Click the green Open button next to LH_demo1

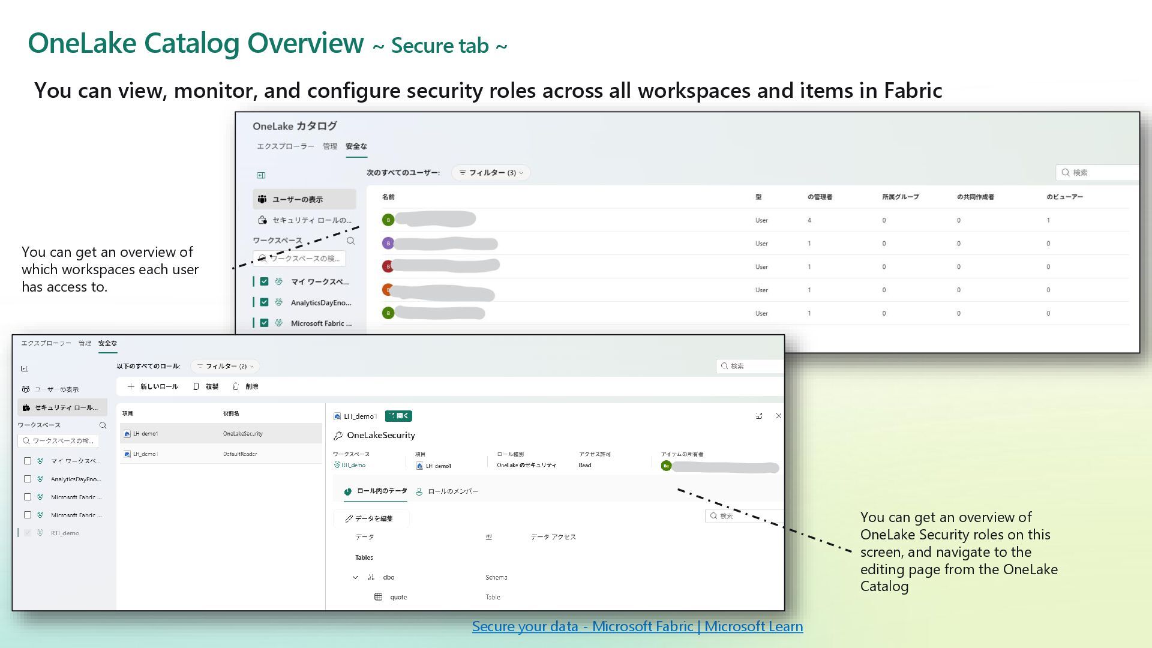pos(398,416)
